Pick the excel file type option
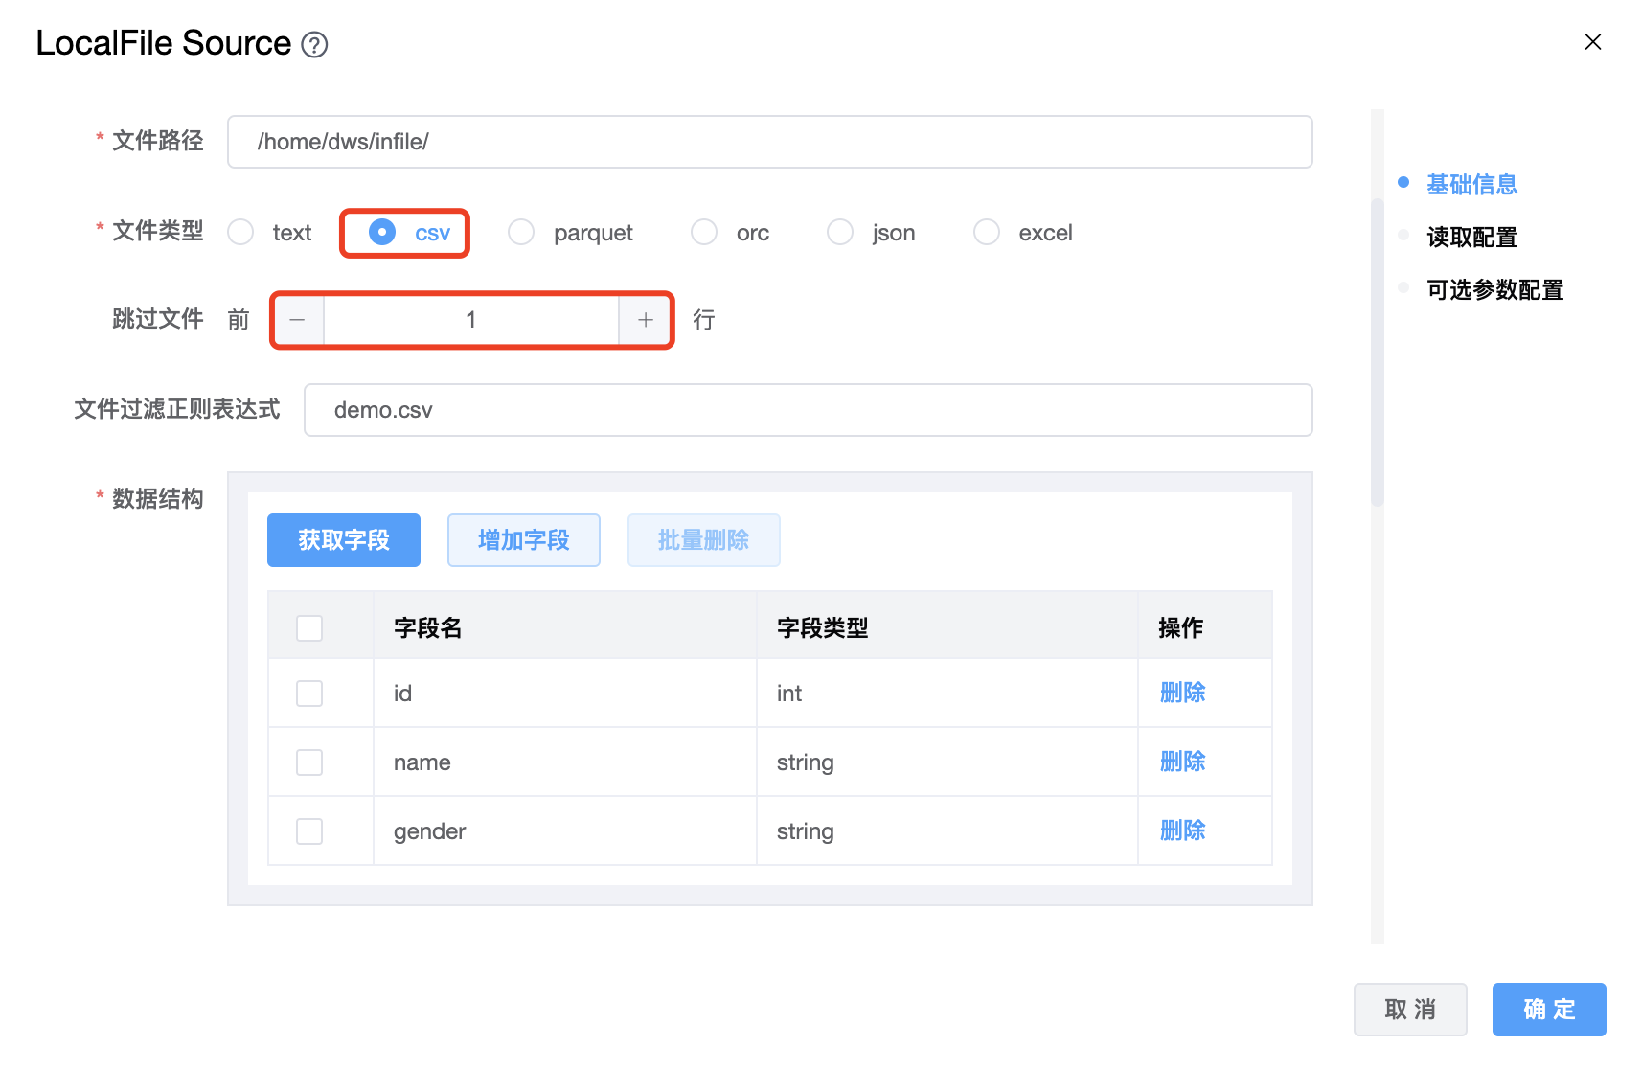Viewport: 1642px width, 1069px height. click(987, 233)
